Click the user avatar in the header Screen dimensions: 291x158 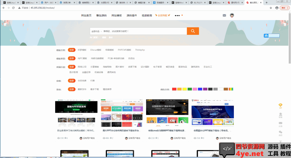click(232, 15)
